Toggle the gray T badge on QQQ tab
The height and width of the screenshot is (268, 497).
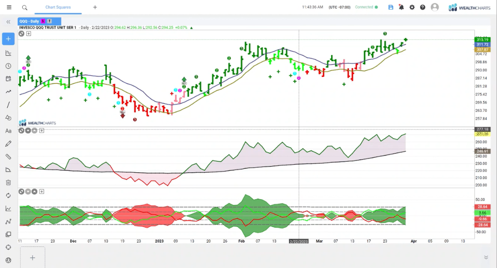click(x=50, y=21)
